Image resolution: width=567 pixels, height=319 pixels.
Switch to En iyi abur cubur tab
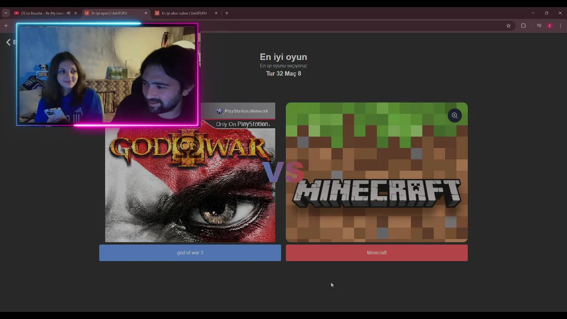186,13
